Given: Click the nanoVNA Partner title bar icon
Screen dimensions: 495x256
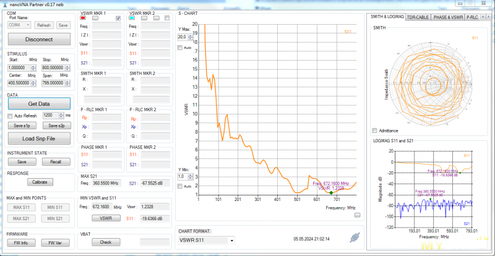Looking at the screenshot, I should click(4, 4).
